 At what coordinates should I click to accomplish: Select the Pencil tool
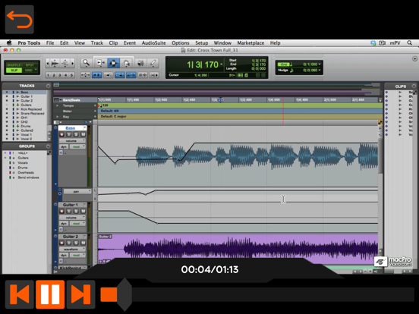pos(153,63)
